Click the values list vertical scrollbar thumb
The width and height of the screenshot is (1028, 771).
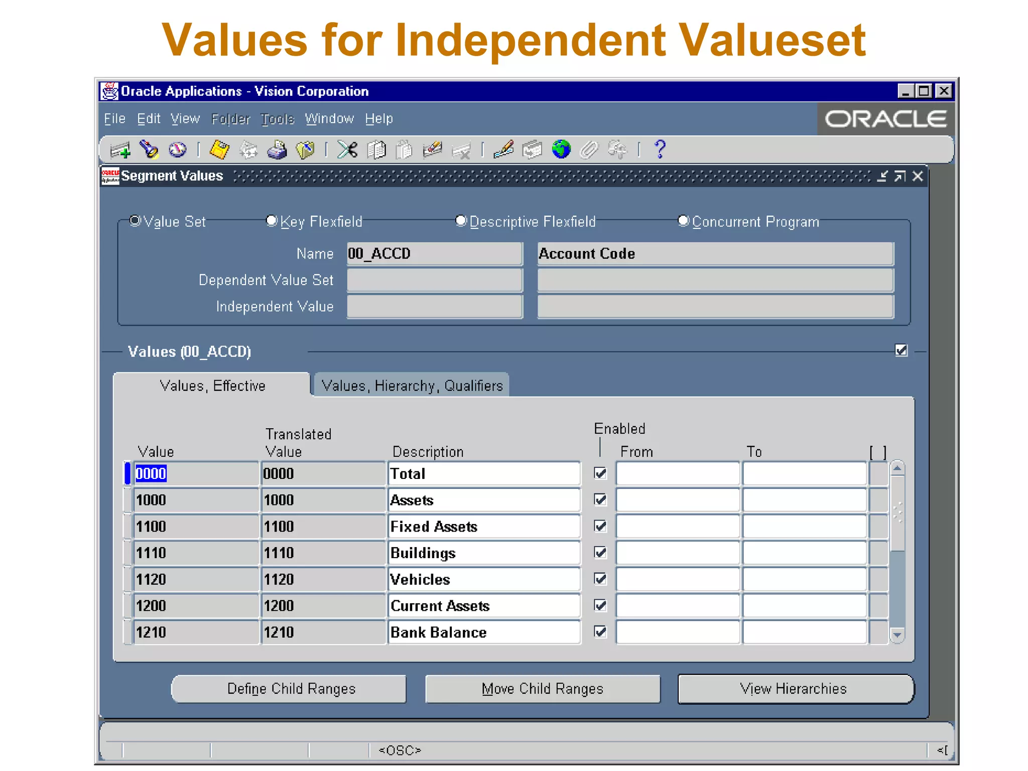(x=897, y=513)
